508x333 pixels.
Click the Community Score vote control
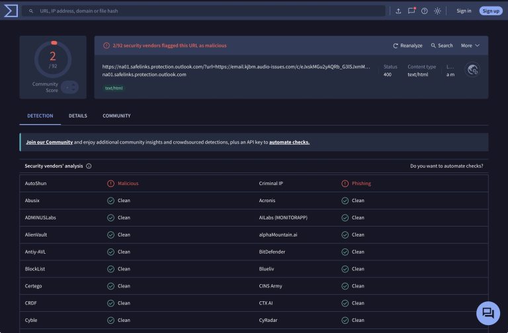(x=69, y=87)
